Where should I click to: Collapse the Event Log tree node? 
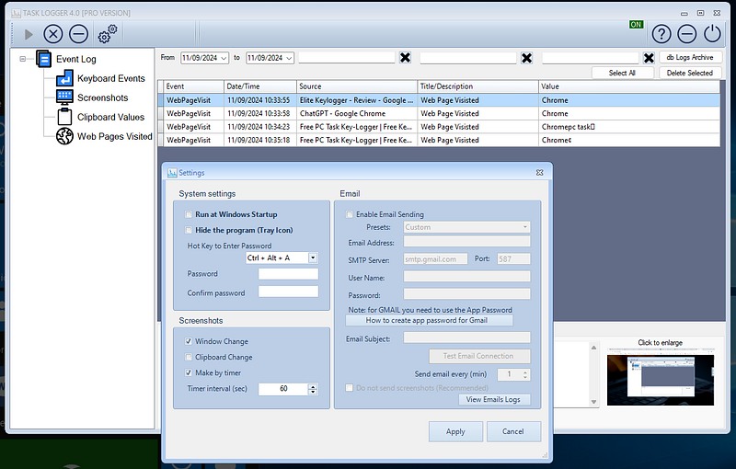(22, 59)
